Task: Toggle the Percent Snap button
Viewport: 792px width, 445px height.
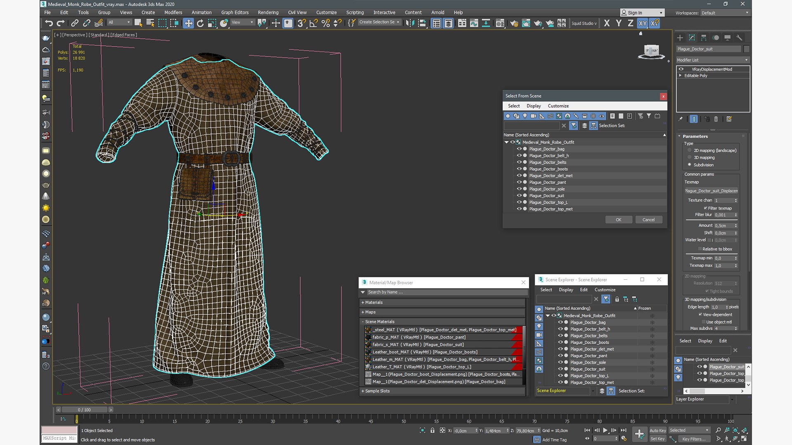Action: (x=325, y=23)
